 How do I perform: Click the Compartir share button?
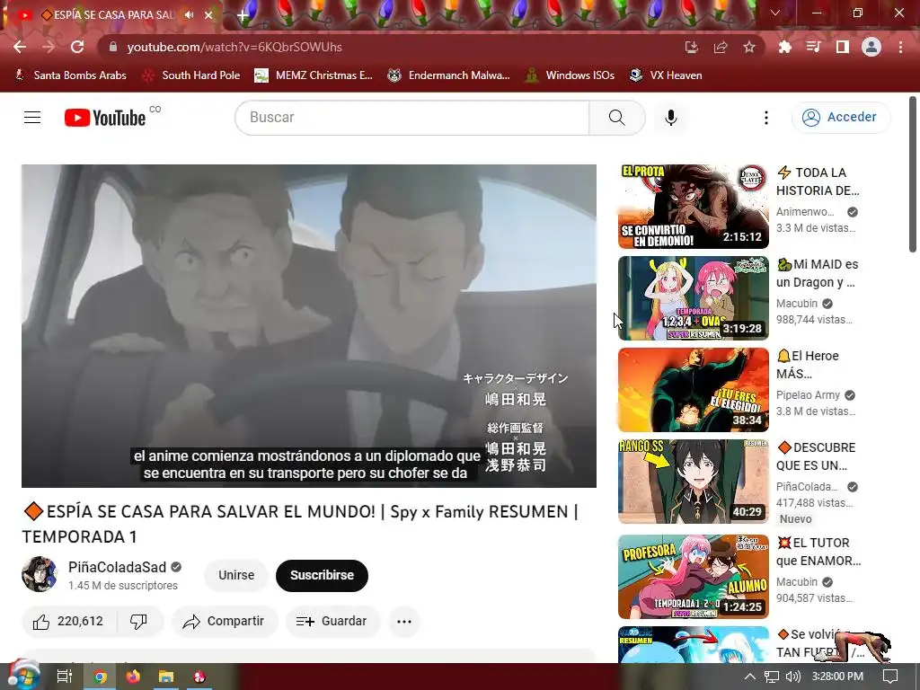[x=225, y=622]
